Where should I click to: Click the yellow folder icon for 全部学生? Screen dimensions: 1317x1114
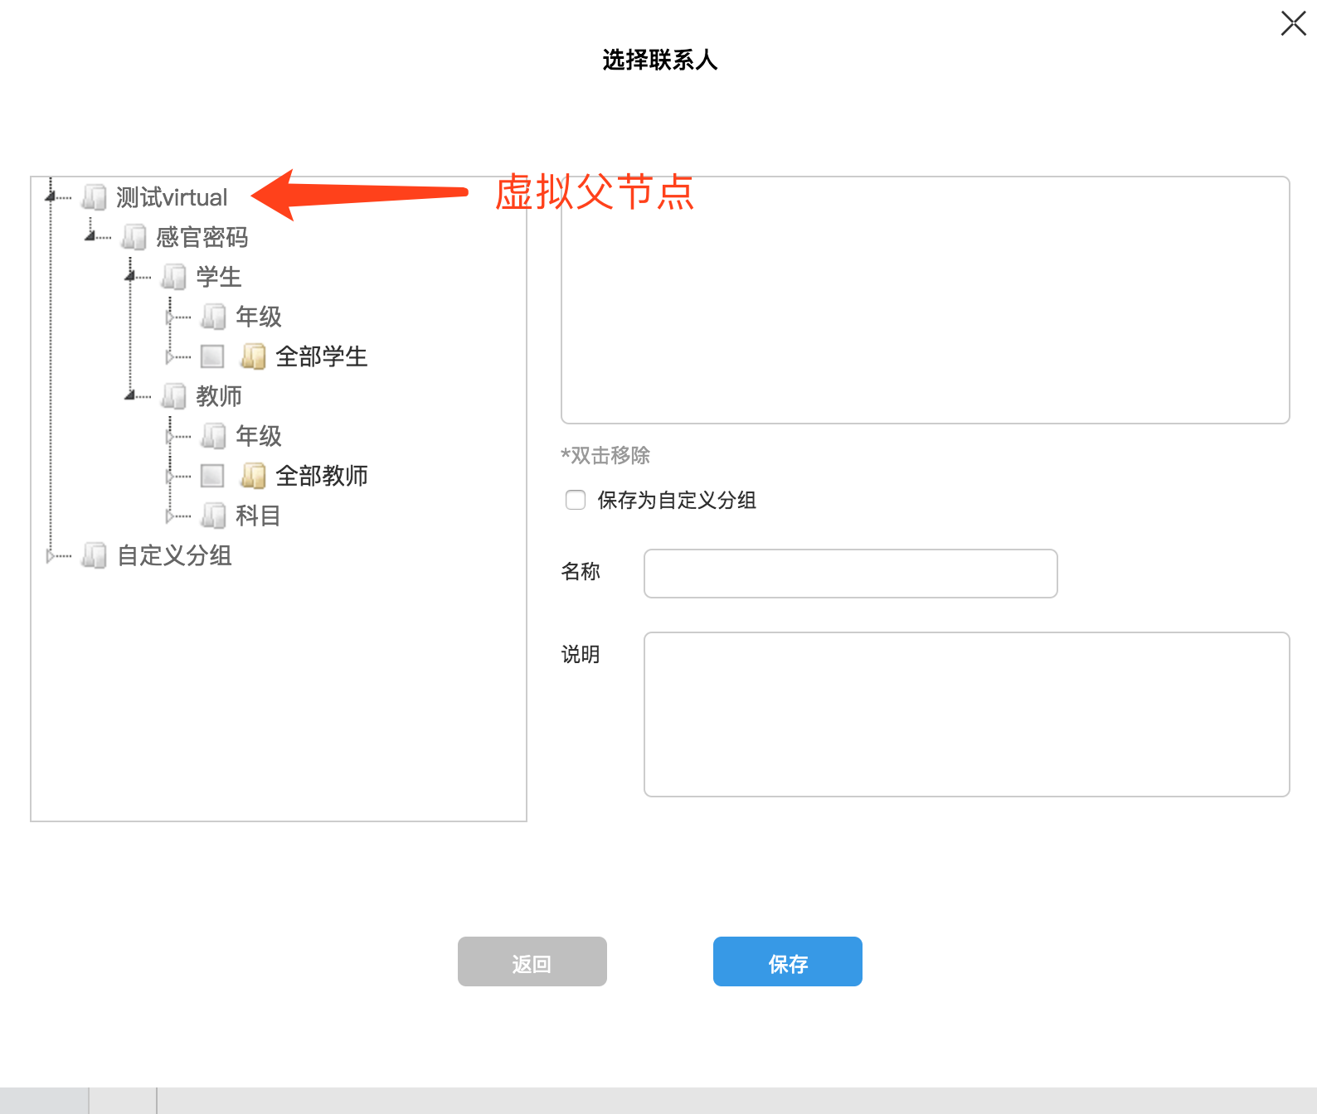click(253, 356)
